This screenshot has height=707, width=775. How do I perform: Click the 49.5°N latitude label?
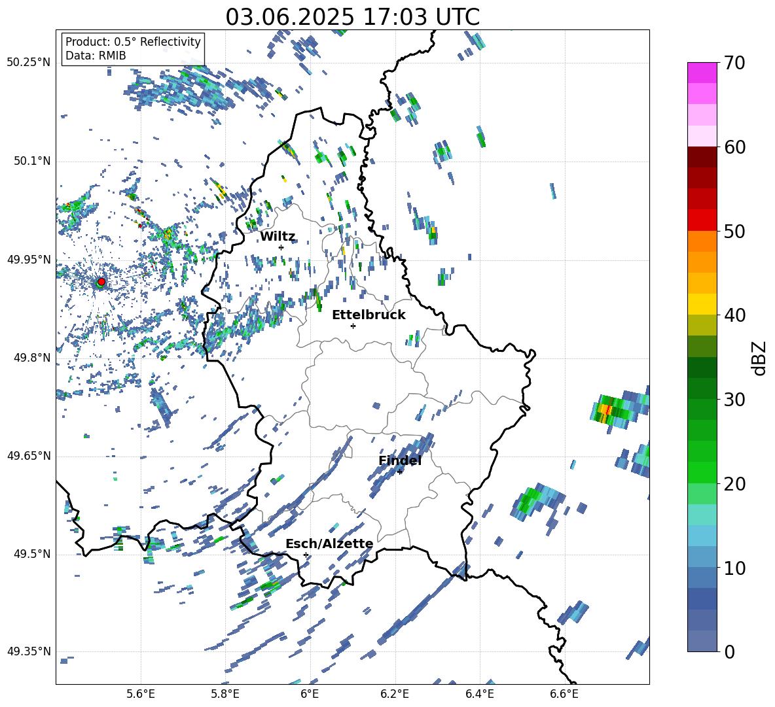tap(32, 554)
